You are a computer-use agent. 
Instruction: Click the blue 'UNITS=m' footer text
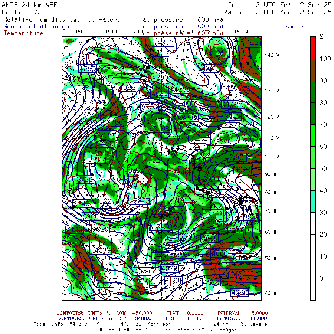click(100, 318)
